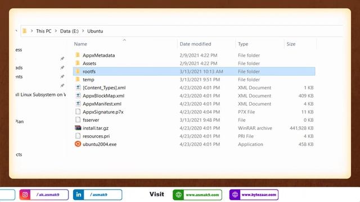The height and width of the screenshot is (202, 360).
Task: Select the ubuntu2004.exe file name
Action: (100, 144)
